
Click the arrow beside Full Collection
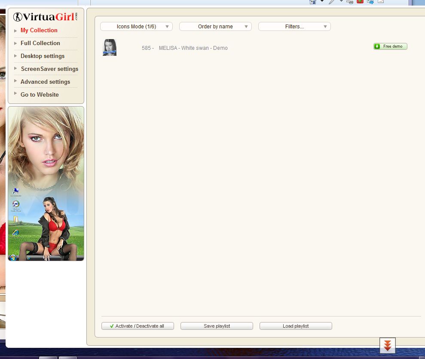point(15,43)
